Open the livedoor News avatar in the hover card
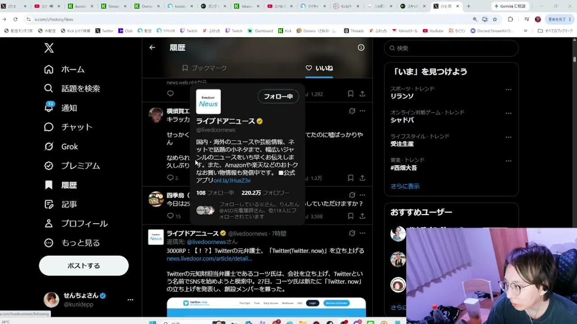577x324 pixels. (208, 102)
